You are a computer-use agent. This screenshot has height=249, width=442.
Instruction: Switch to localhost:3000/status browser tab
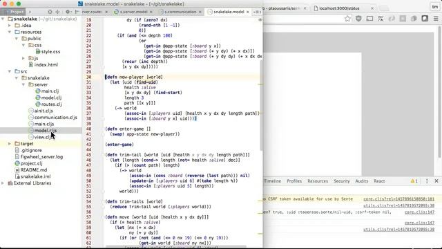[339, 8]
